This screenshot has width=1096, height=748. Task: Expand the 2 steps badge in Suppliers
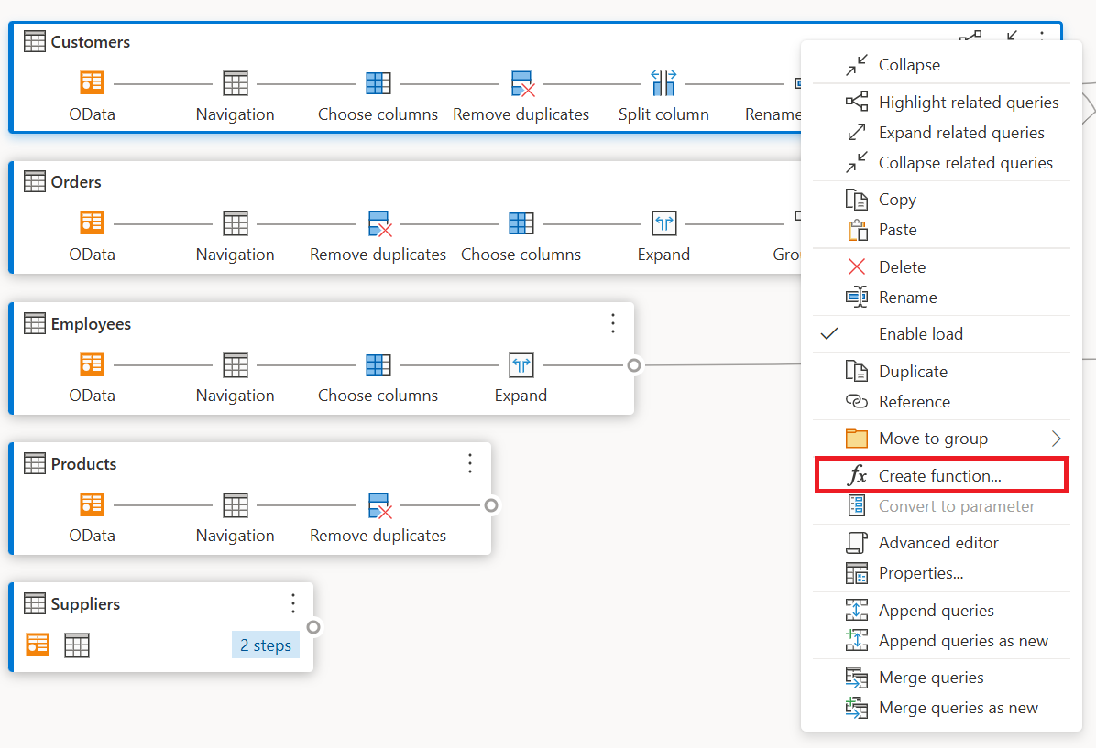(266, 645)
